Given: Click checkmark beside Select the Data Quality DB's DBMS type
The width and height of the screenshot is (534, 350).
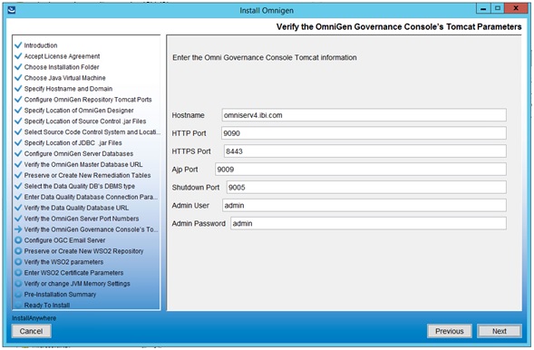Looking at the screenshot, I should point(18,186).
